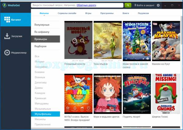Click the account icon beside Войти в аккаунт
Viewport: 183px width, 130px height.
[x=135, y=5]
